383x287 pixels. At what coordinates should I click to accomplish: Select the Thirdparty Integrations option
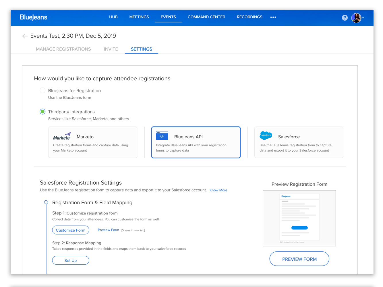[42, 111]
